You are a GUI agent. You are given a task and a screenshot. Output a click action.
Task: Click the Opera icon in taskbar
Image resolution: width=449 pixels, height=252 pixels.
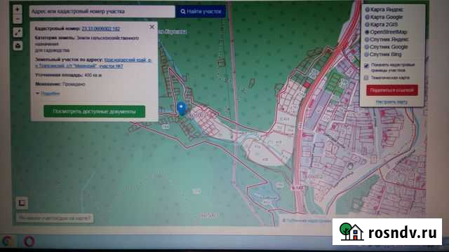[29, 241]
